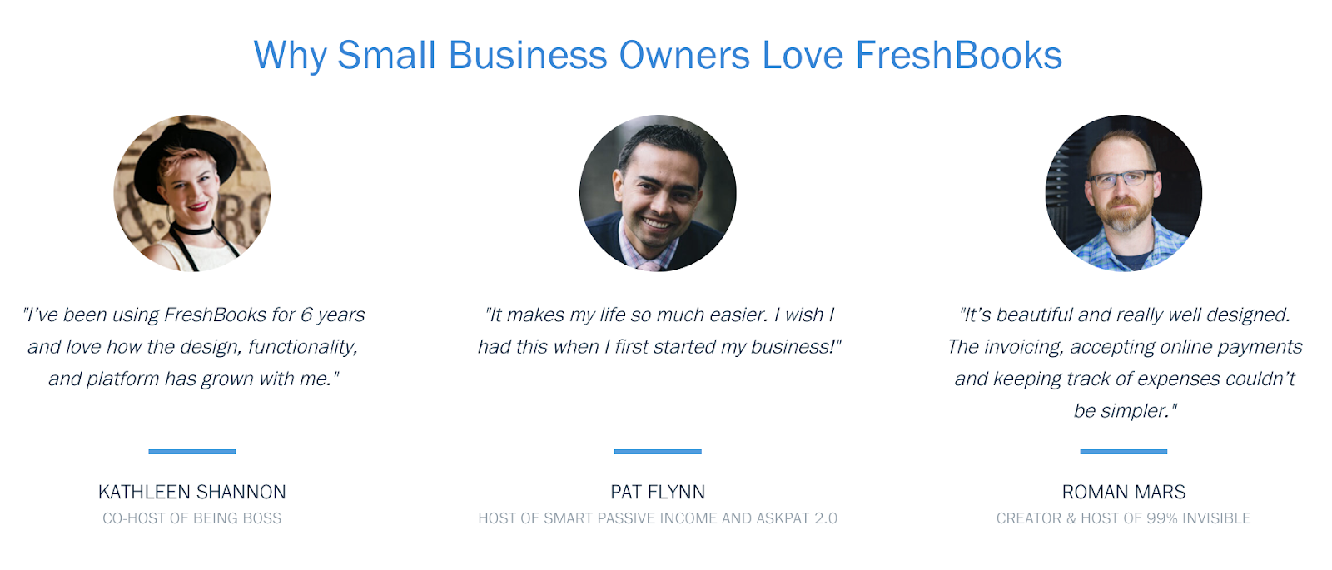Select the PAT FLYNN name label
The image size is (1332, 570).
658,492
